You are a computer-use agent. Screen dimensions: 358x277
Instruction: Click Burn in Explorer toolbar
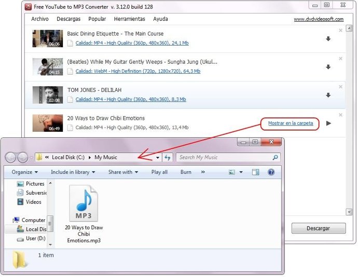coord(186,172)
